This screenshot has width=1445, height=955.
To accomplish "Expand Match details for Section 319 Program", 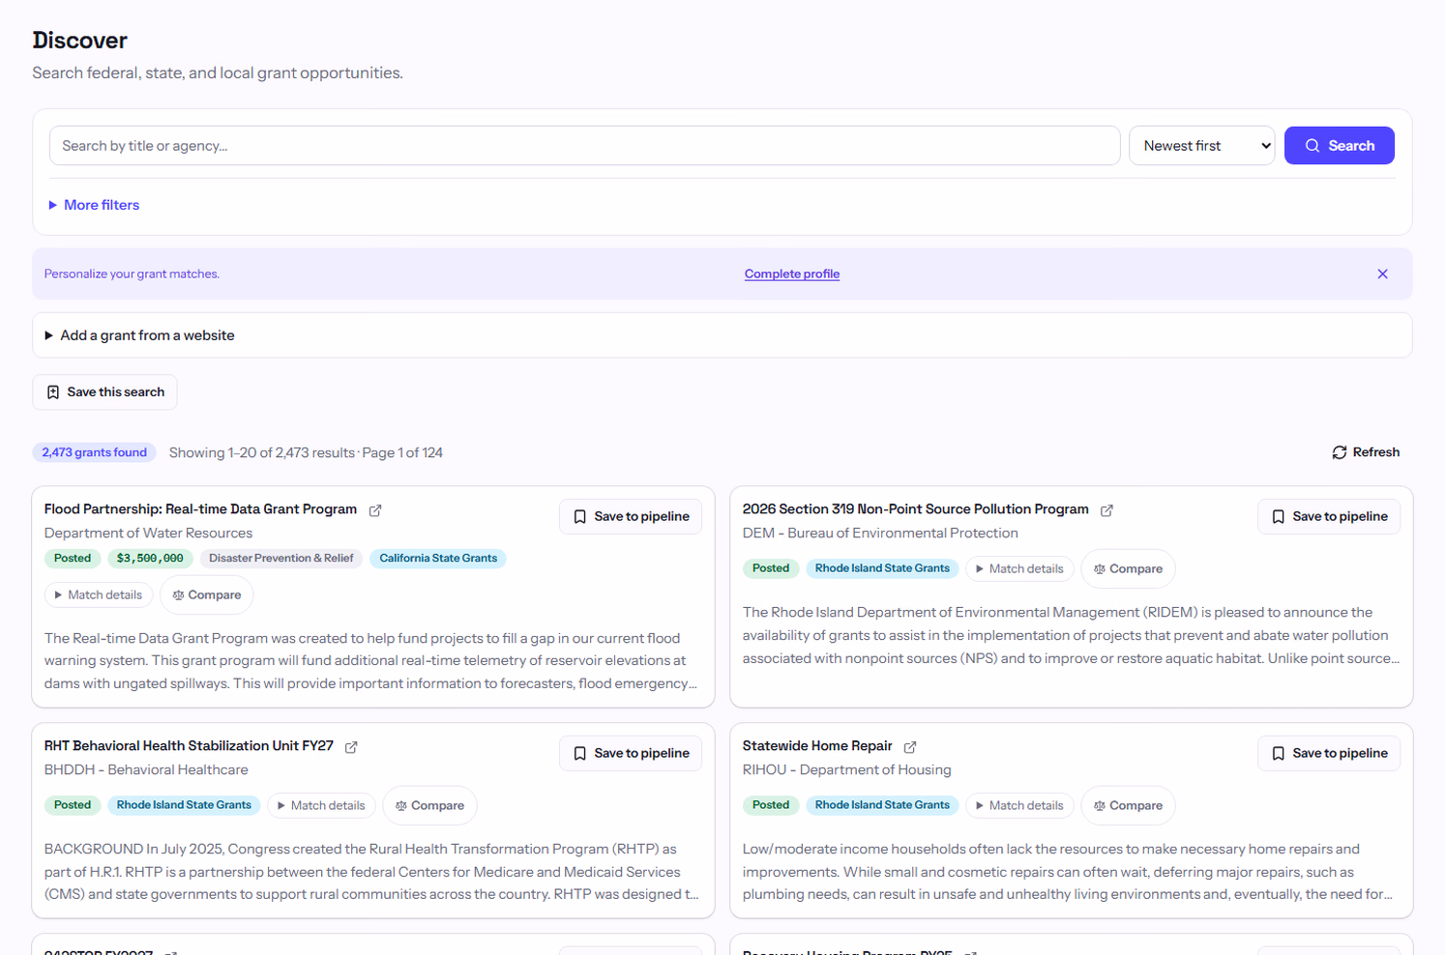I will pos(1019,569).
